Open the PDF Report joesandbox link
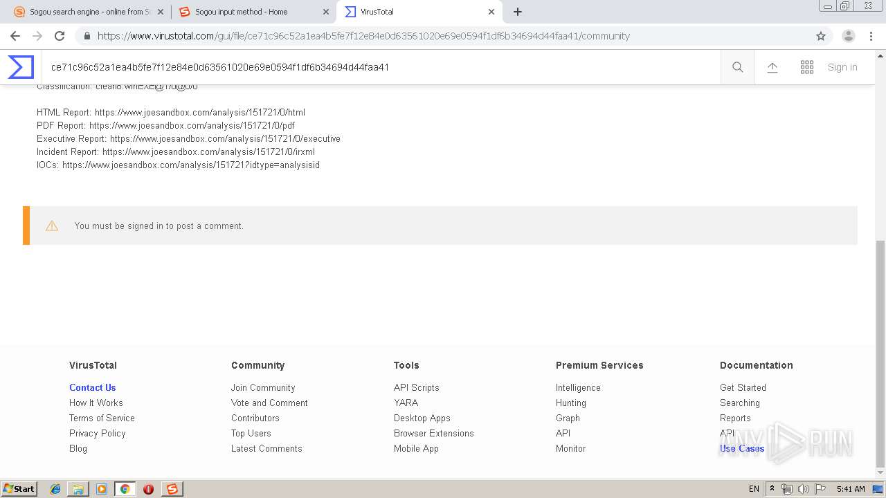This screenshot has height=498, width=886. 192,125
